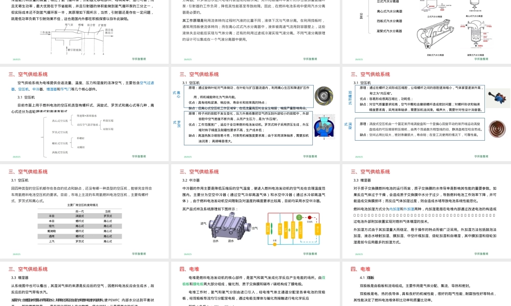Click the 3.2 中冷器 subheading text
The width and height of the screenshot is (511, 306).
pyautogui.click(x=191, y=180)
